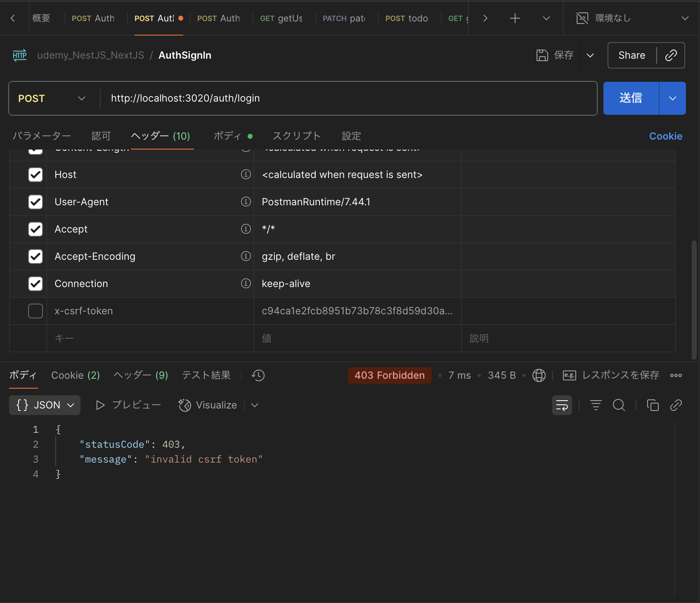The image size is (700, 603).
Task: Click the new header 説明 field
Action: (568, 338)
